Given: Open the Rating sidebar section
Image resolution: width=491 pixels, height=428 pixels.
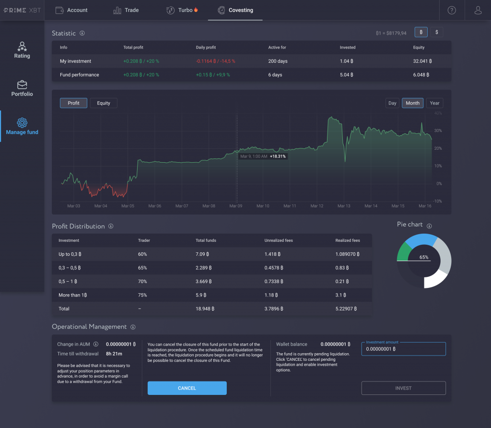Looking at the screenshot, I should pyautogui.click(x=22, y=50).
